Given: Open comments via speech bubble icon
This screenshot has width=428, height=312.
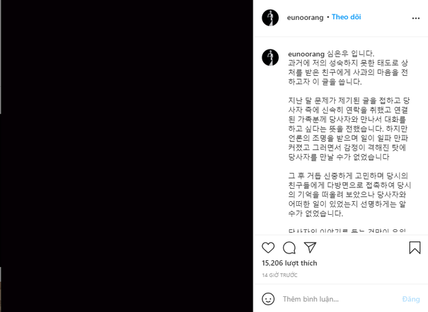Looking at the screenshot, I should pyautogui.click(x=289, y=248).
